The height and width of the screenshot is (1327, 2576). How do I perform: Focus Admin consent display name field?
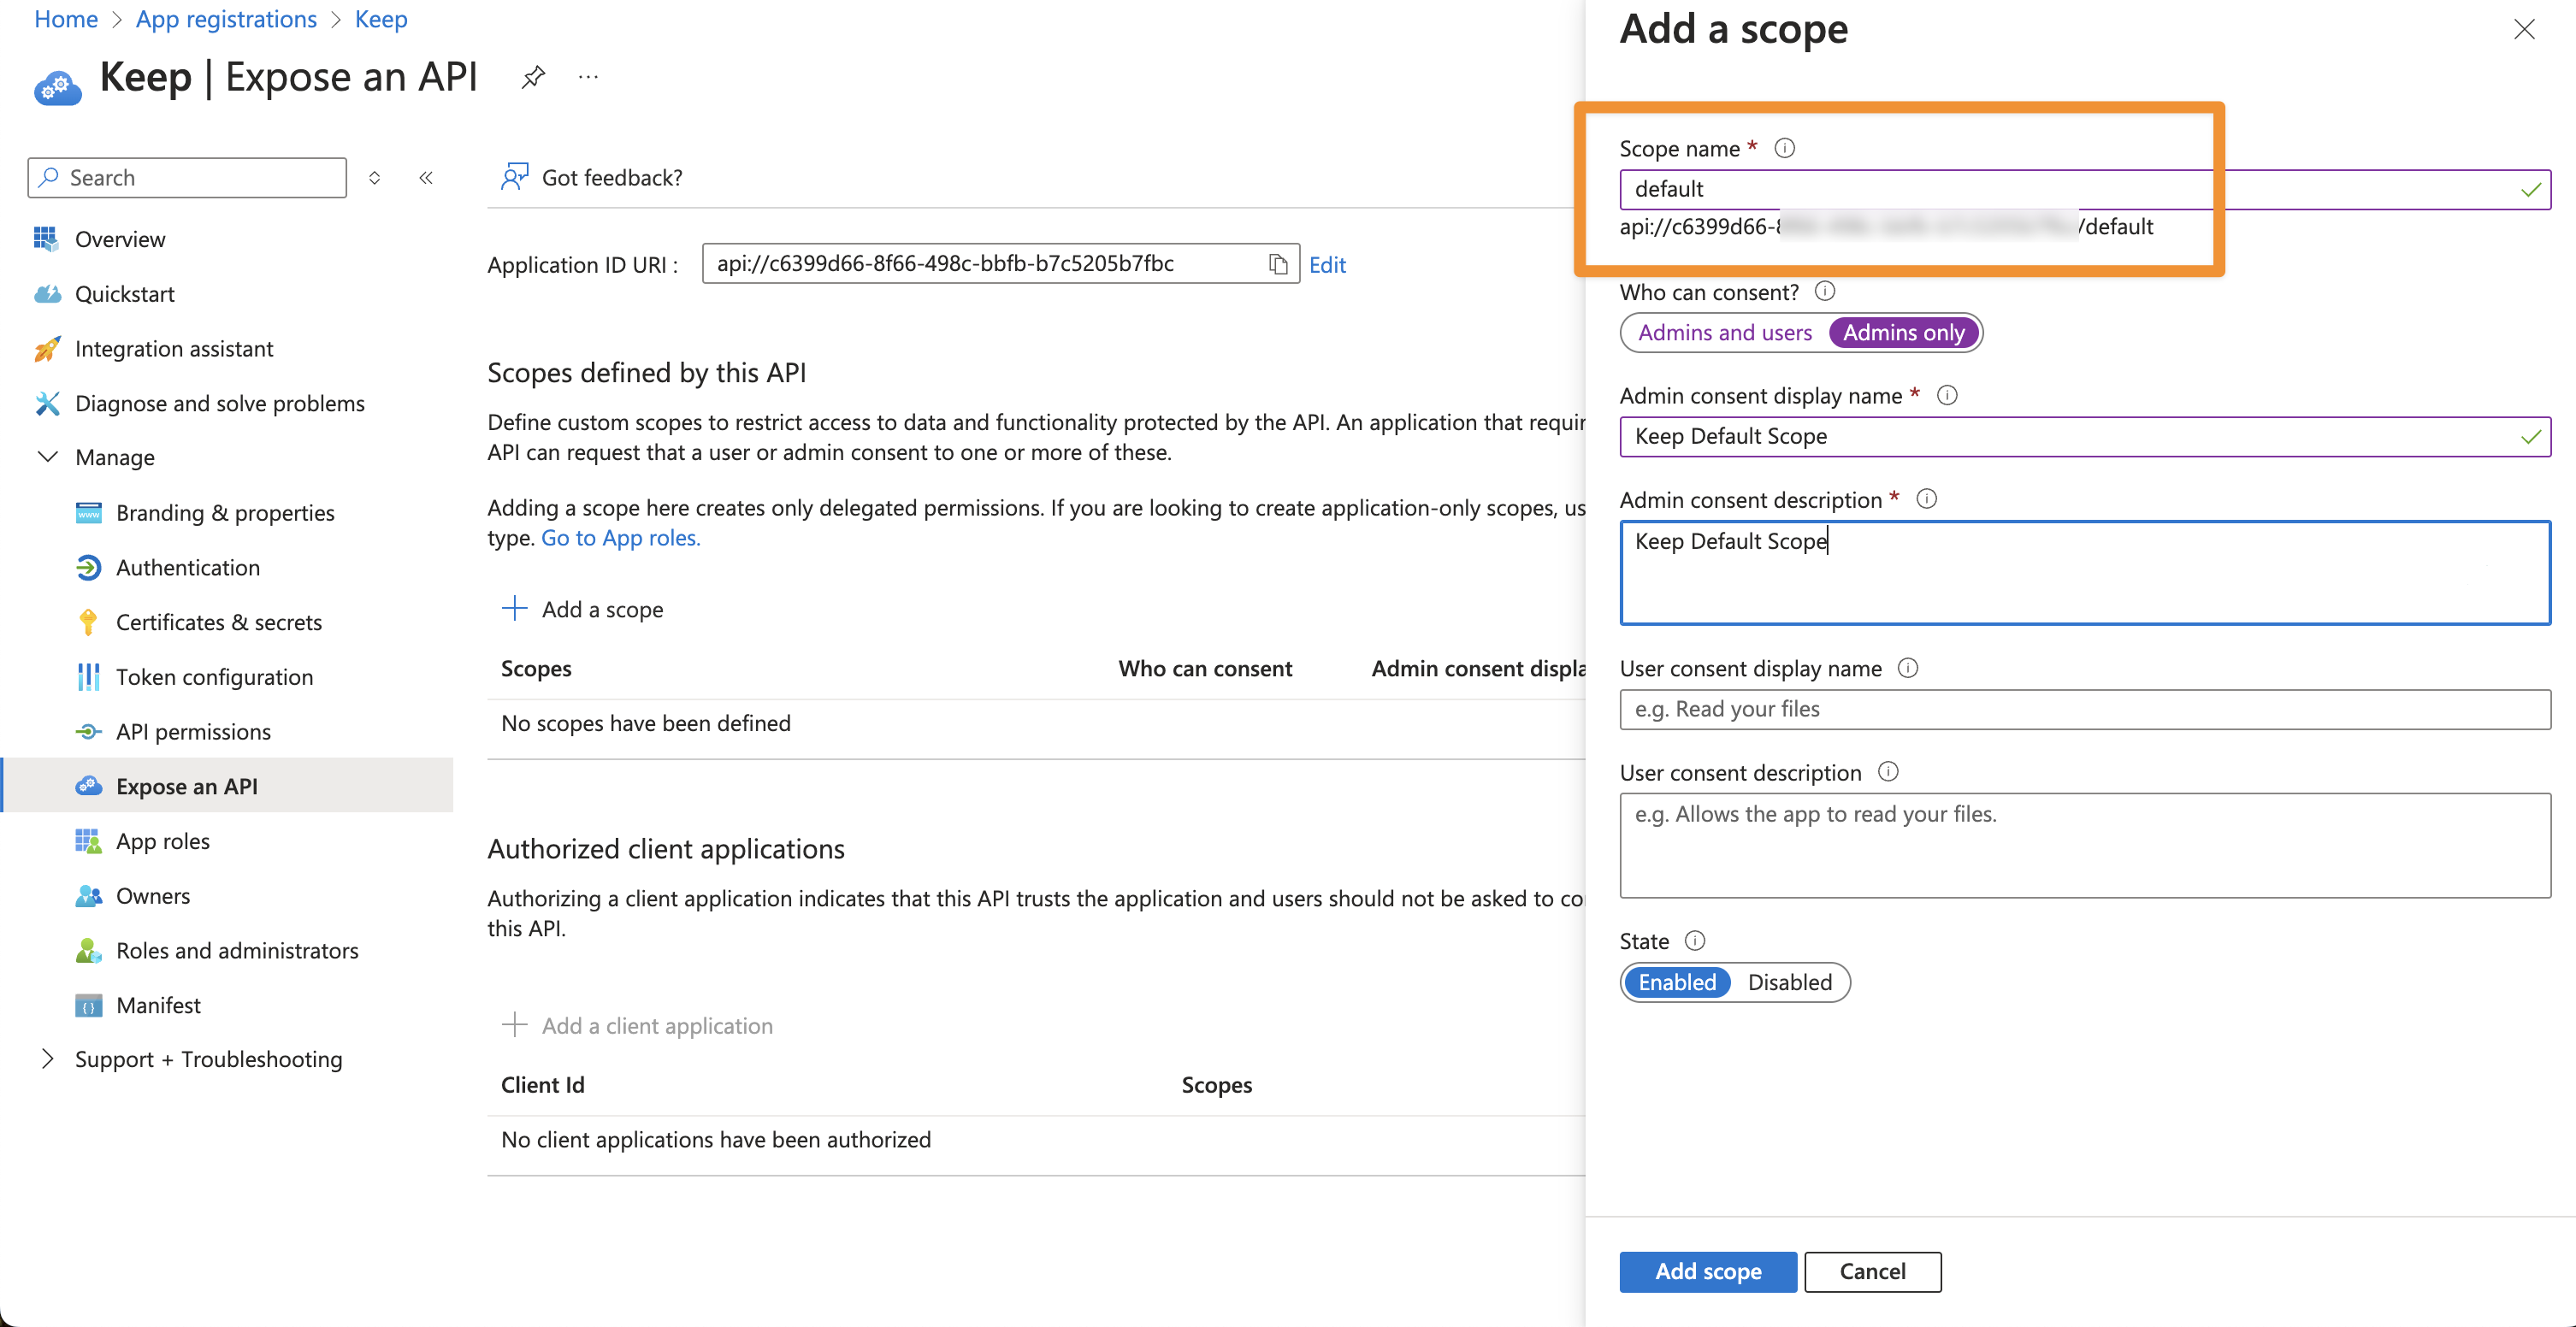pos(2085,436)
